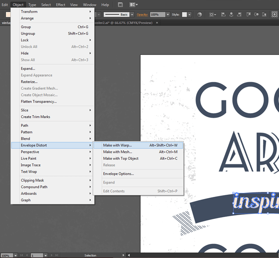
Task: Open the zoom level dropdown in status bar
Action: click(x=15, y=256)
